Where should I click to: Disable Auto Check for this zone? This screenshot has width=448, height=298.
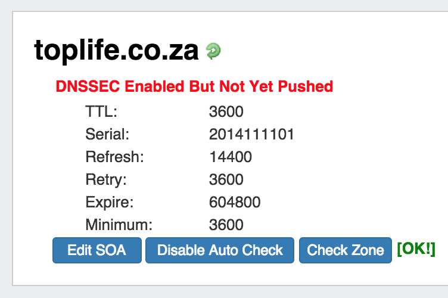[x=220, y=250]
